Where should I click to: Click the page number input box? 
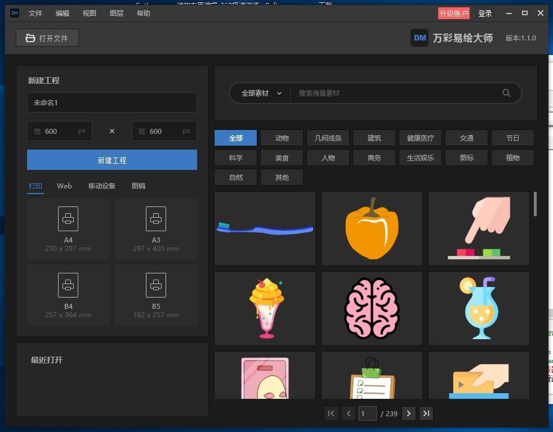(368, 413)
